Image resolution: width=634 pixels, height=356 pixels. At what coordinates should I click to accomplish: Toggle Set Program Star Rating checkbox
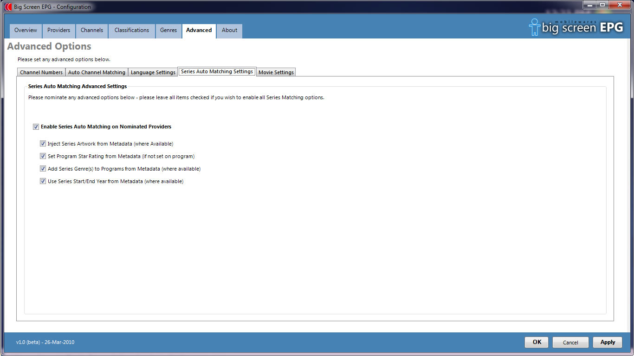tap(43, 156)
